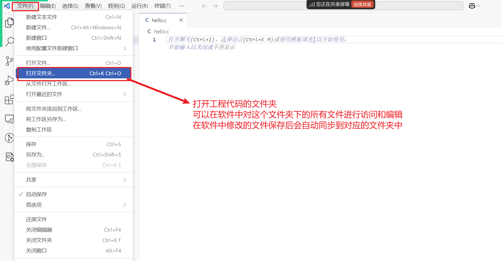Open the 终端(T) menu

pyautogui.click(x=162, y=6)
